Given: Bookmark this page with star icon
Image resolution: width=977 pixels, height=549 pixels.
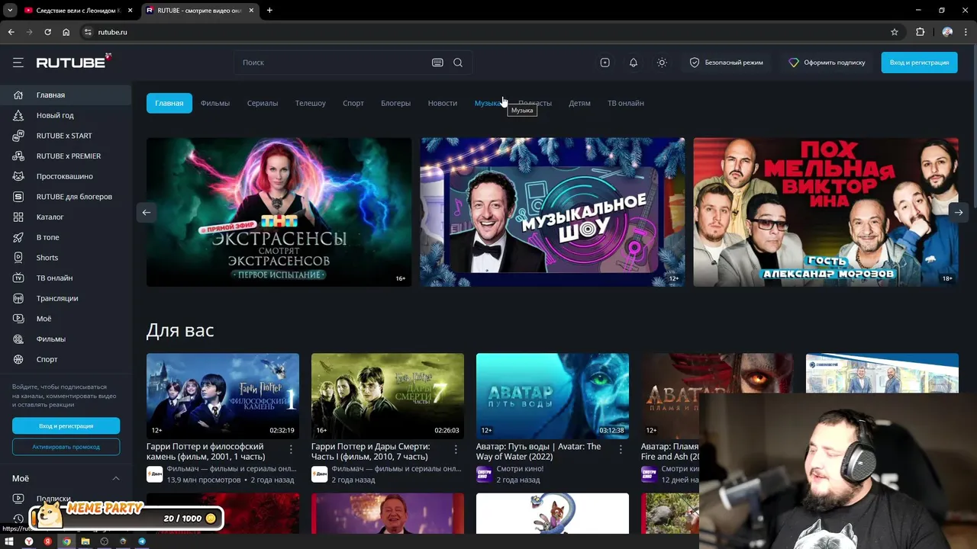Looking at the screenshot, I should point(895,32).
